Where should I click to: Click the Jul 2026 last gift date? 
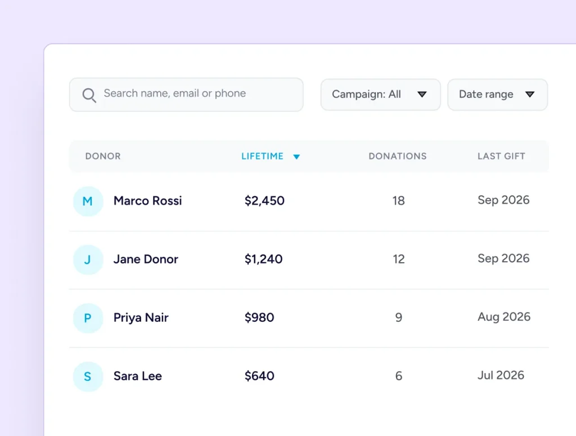[501, 375]
